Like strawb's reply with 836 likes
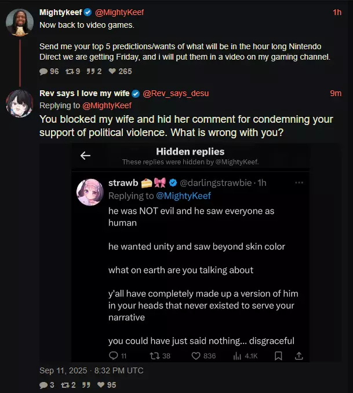Screen dimensions: 353x393 pyautogui.click(x=196, y=355)
